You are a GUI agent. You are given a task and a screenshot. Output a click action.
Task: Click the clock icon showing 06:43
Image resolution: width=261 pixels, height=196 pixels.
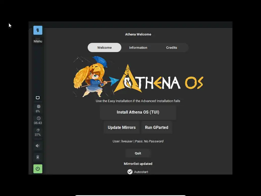(x=39, y=118)
